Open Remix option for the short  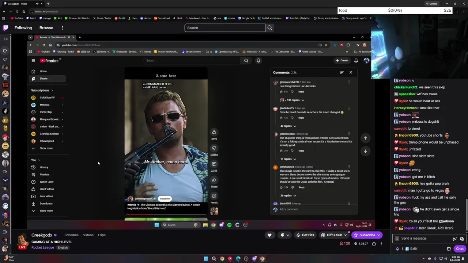pos(214,196)
